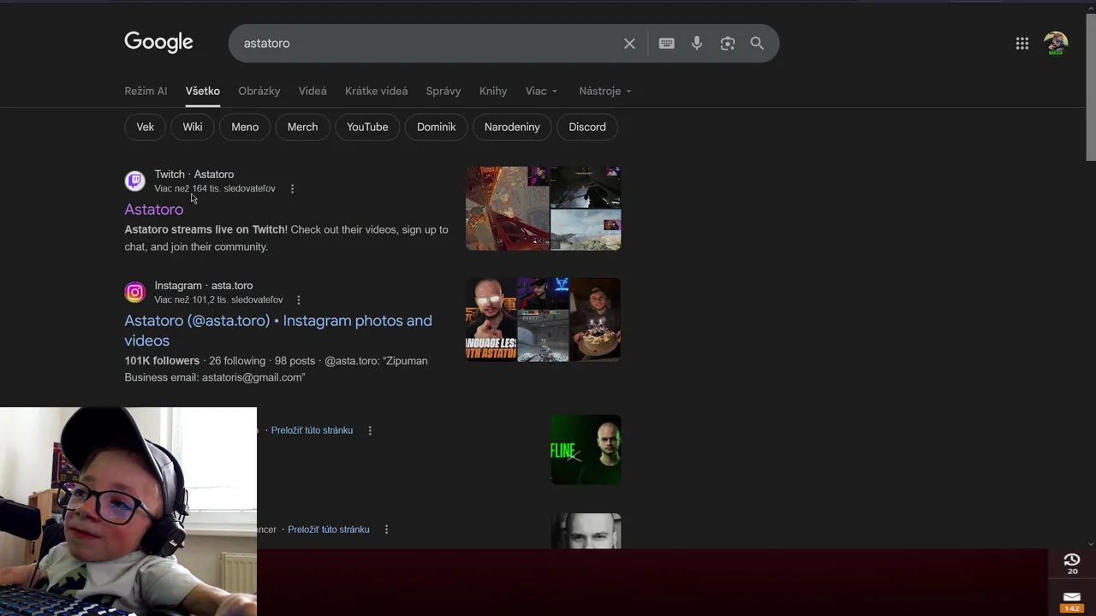Image resolution: width=1096 pixels, height=616 pixels.
Task: Select the Wiki filter chip
Action: click(x=193, y=127)
